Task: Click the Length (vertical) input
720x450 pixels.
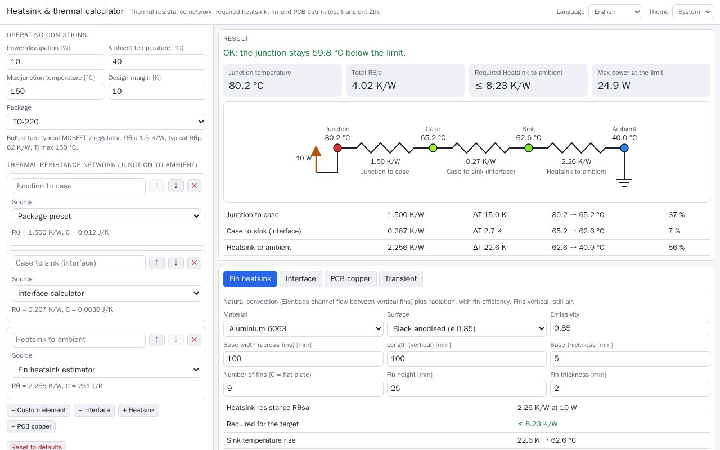Action: [x=467, y=359]
